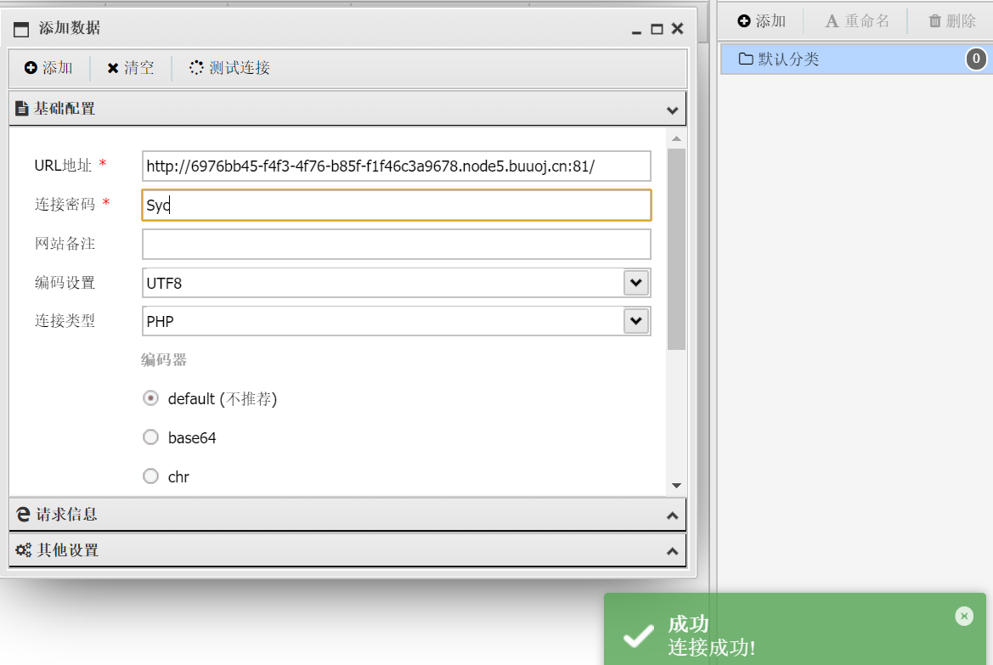Expand the 其他设置 section chevron
Viewport: 993px width, 665px height.
pyautogui.click(x=673, y=552)
